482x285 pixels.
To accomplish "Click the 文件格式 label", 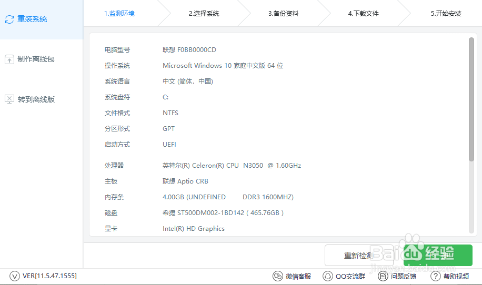I will tap(117, 113).
